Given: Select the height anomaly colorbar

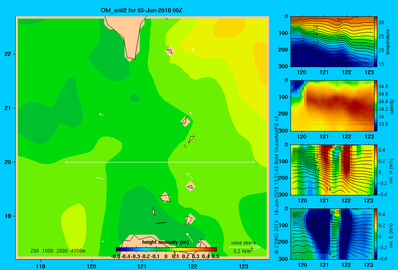Looking at the screenshot, I should tap(166, 249).
